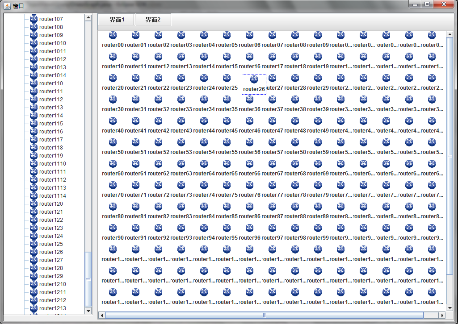
Task: Select router120 in the tree
Action: (51, 204)
